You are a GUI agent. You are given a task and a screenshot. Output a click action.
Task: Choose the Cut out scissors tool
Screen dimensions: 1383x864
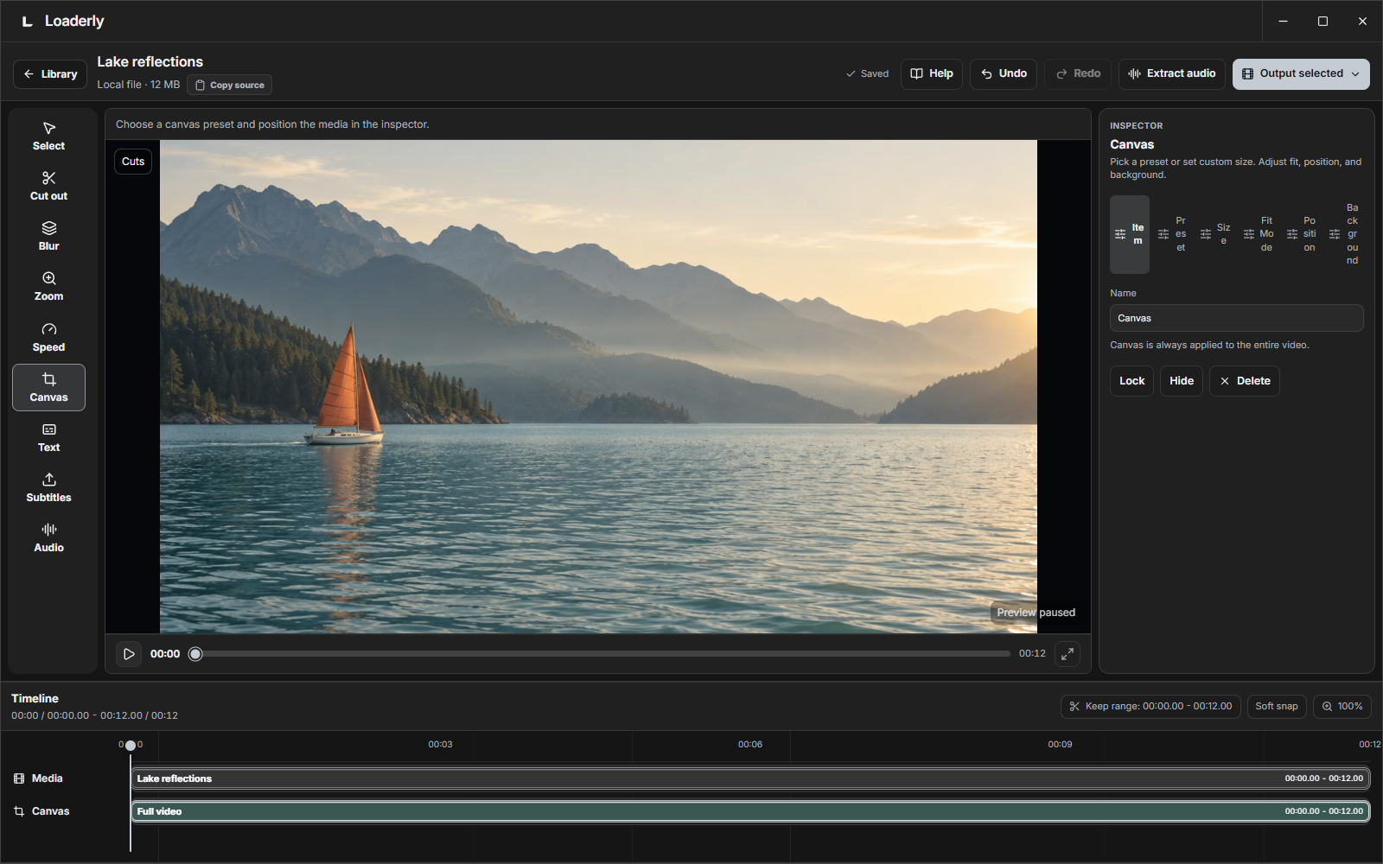tap(48, 187)
